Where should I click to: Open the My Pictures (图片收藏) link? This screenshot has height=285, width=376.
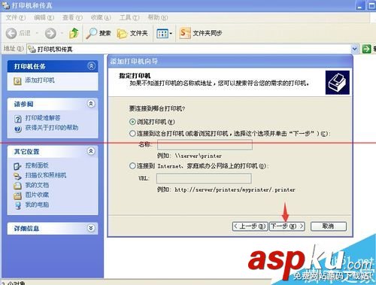tap(37, 195)
